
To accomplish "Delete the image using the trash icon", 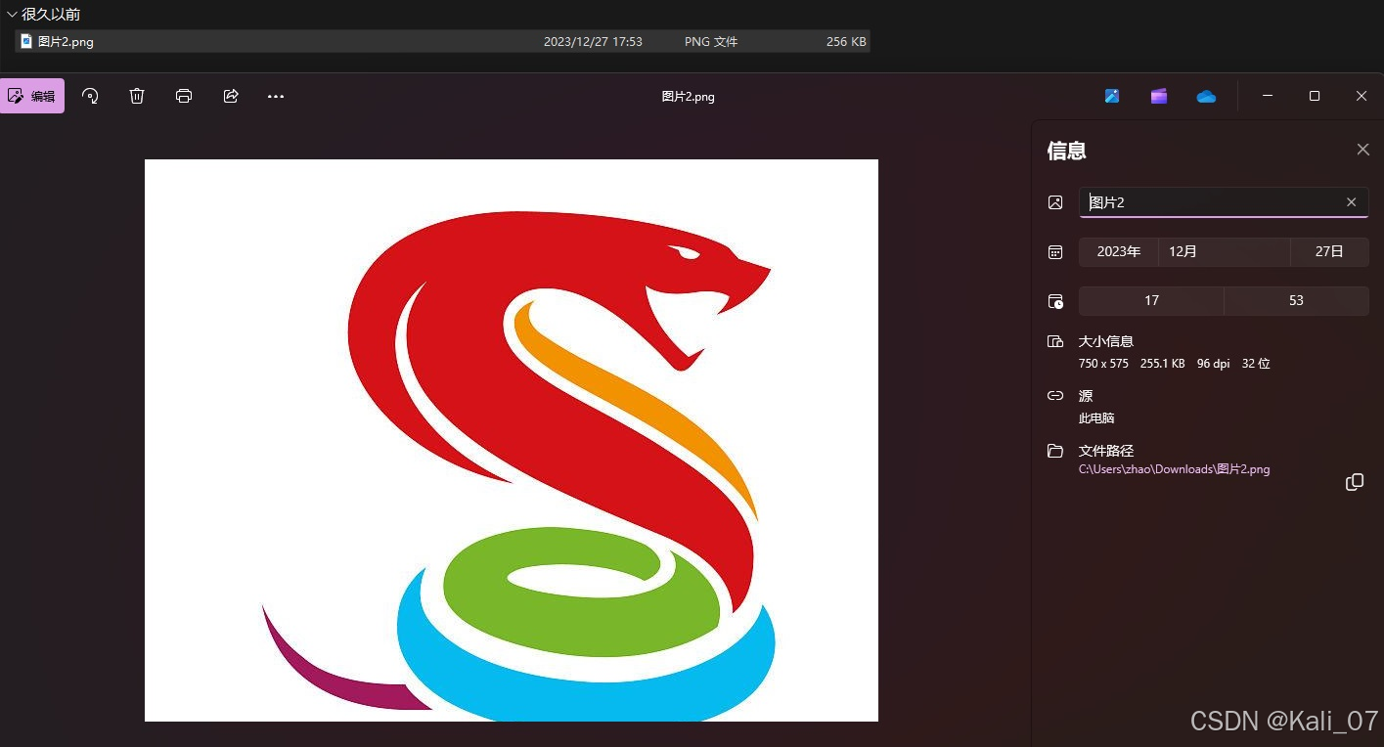I will (x=137, y=96).
